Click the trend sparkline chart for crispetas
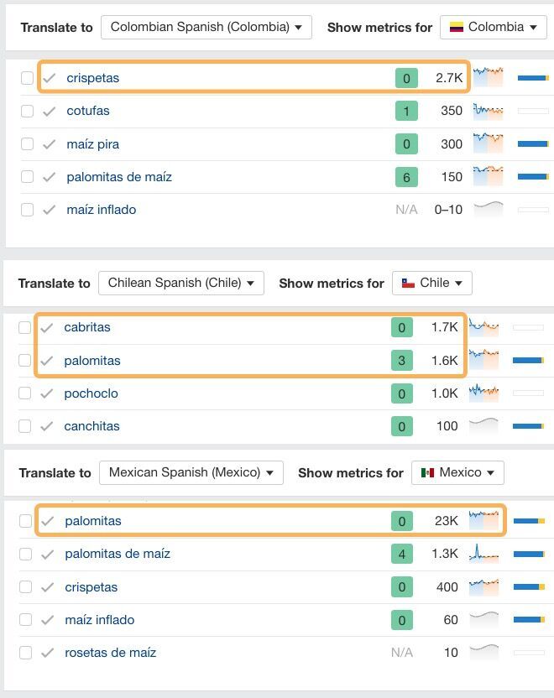 point(489,76)
